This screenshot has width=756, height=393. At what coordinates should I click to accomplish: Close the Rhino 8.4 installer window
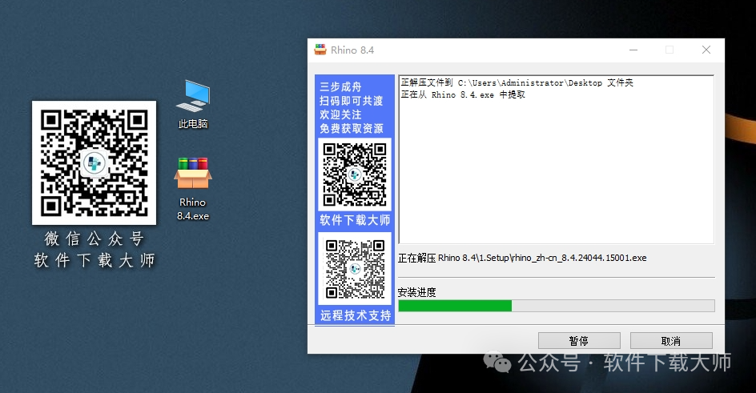coord(706,50)
